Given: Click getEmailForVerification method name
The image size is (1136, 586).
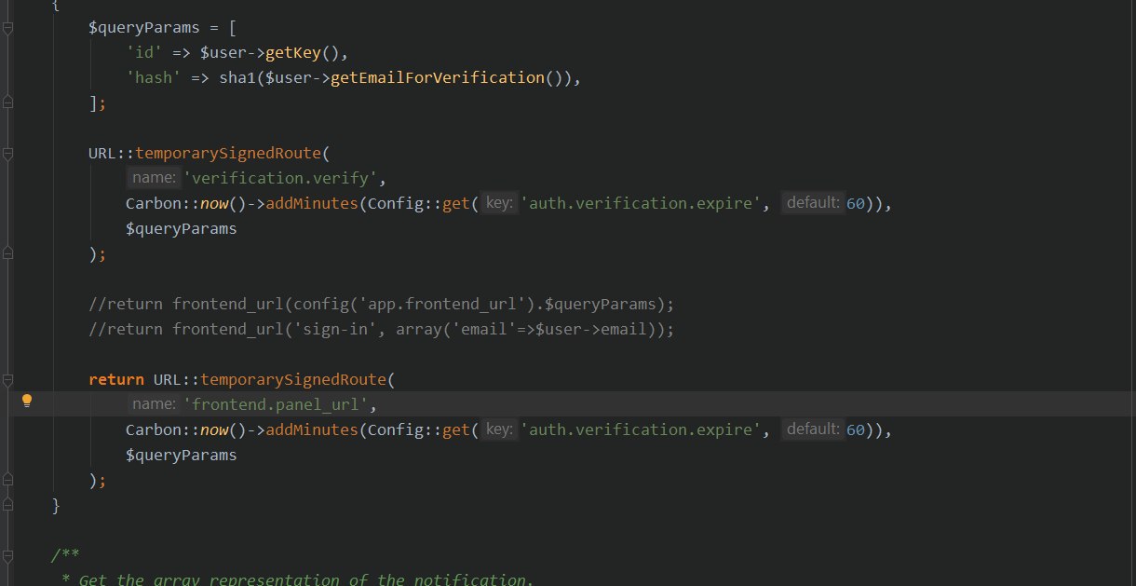Looking at the screenshot, I should tap(437, 78).
